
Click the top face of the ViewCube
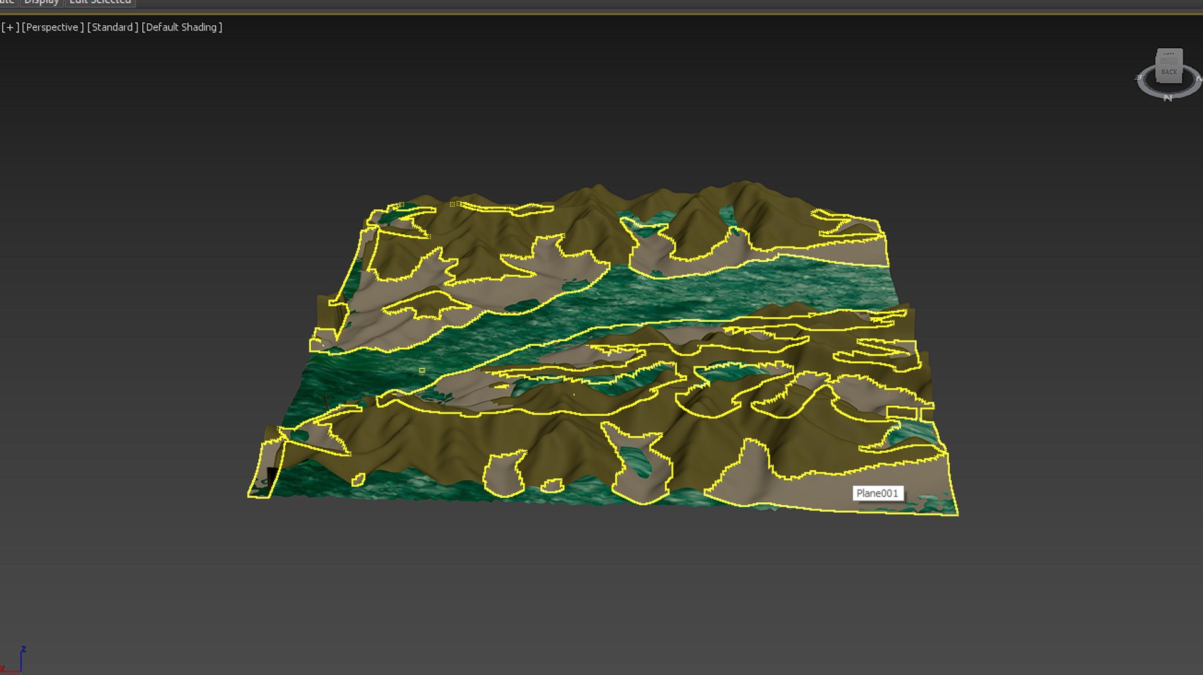click(x=1169, y=55)
